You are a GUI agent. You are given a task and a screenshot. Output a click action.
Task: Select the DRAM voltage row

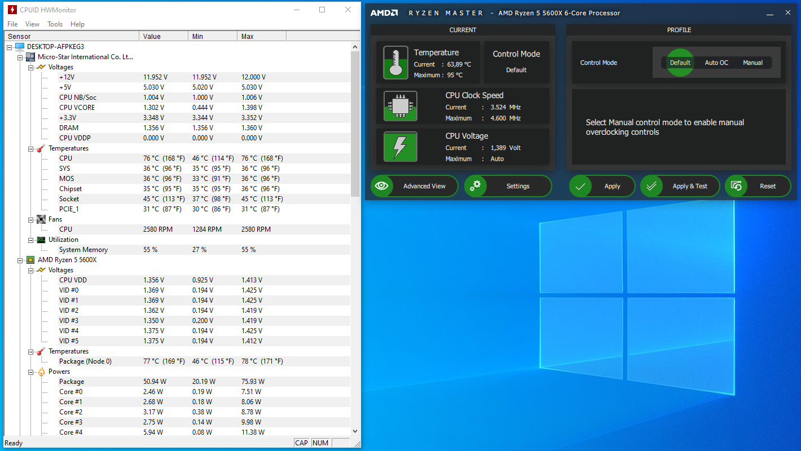tap(177, 128)
